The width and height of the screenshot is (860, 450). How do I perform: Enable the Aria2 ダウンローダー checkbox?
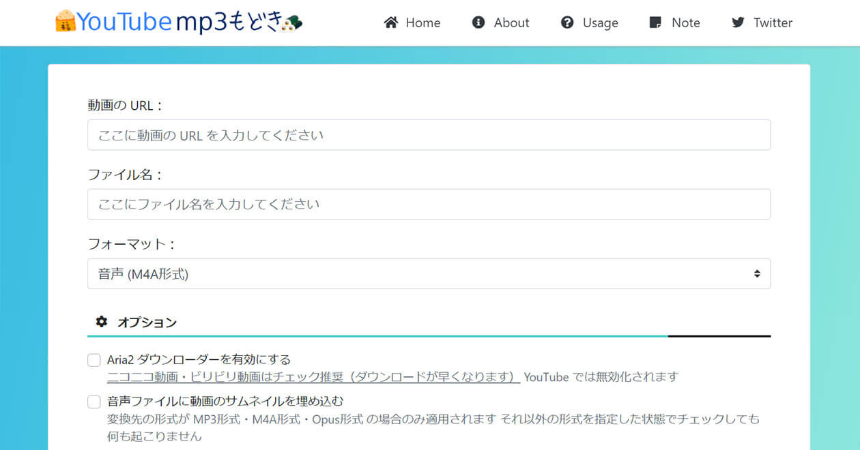(x=94, y=360)
